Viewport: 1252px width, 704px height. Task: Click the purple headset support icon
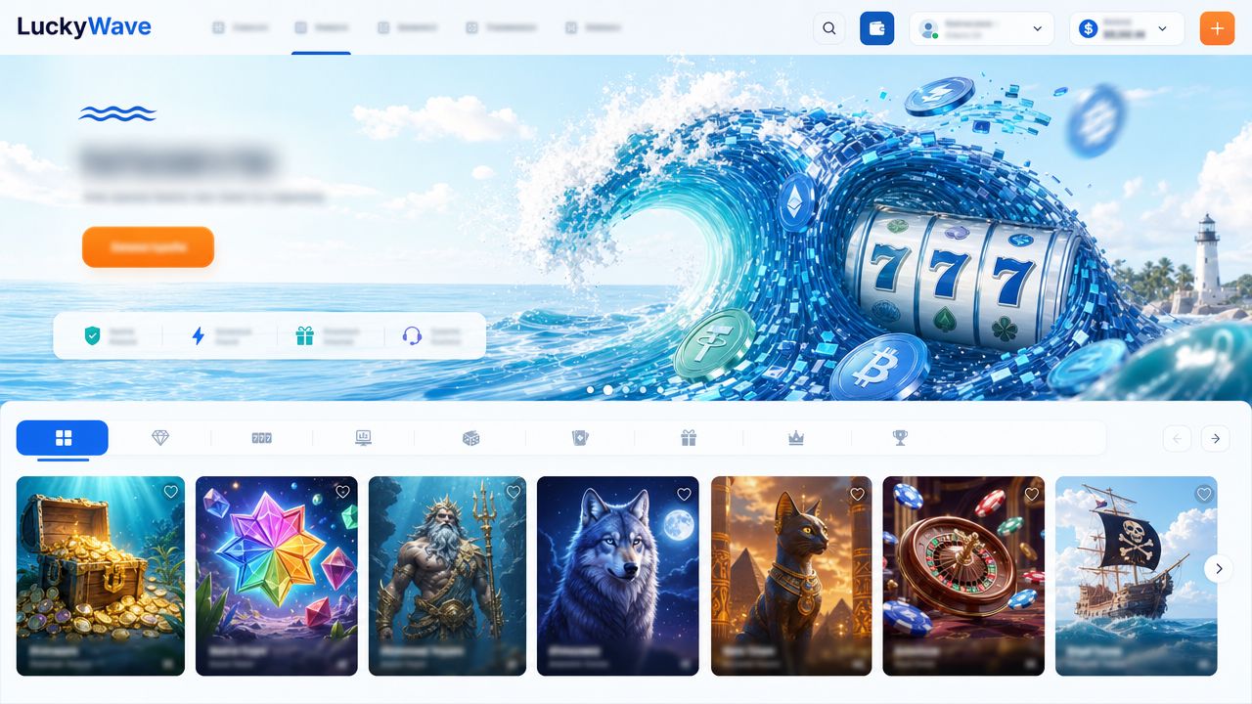tap(412, 336)
